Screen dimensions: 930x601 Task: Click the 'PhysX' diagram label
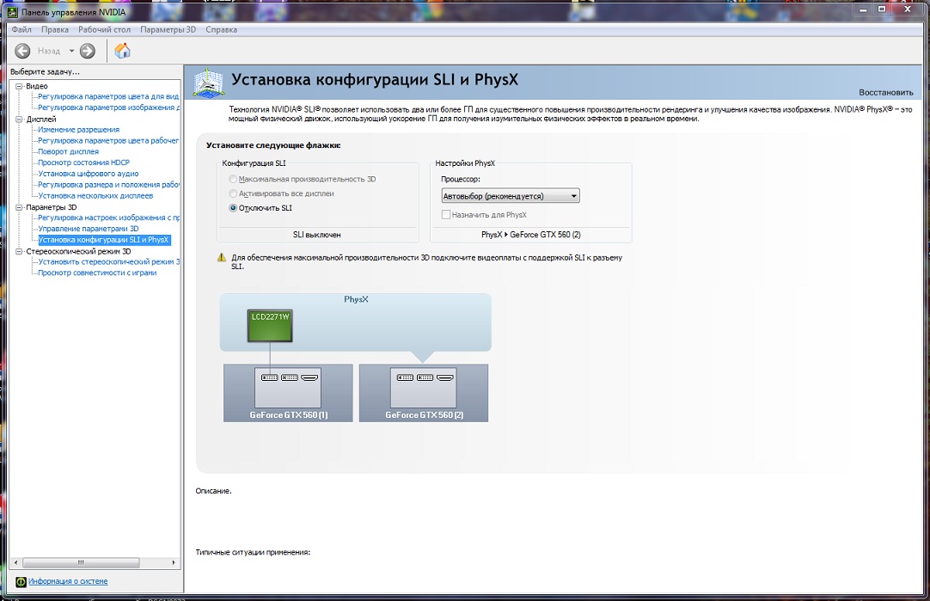coord(356,299)
